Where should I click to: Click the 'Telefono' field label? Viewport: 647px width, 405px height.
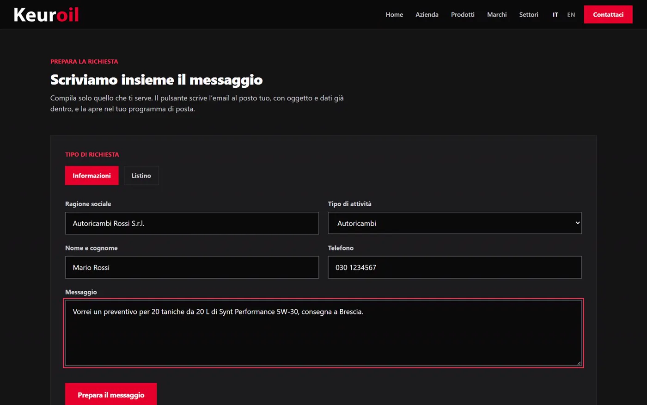point(341,248)
